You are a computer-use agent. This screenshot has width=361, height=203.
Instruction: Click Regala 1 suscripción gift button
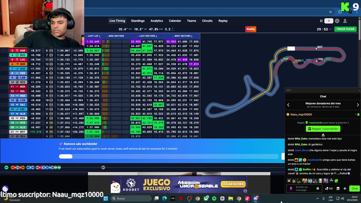(323, 129)
